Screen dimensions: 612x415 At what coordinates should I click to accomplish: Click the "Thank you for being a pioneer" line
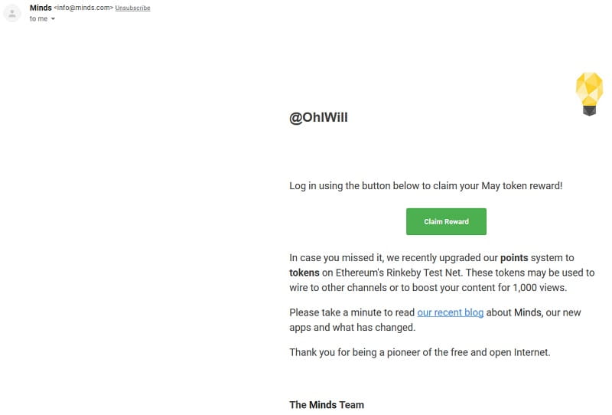tap(419, 352)
